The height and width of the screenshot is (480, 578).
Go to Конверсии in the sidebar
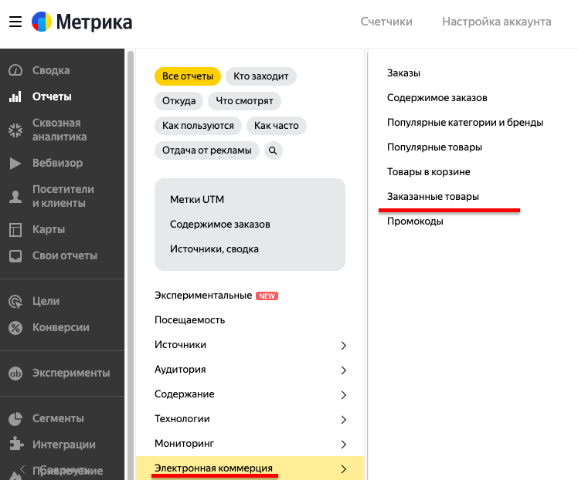(61, 327)
